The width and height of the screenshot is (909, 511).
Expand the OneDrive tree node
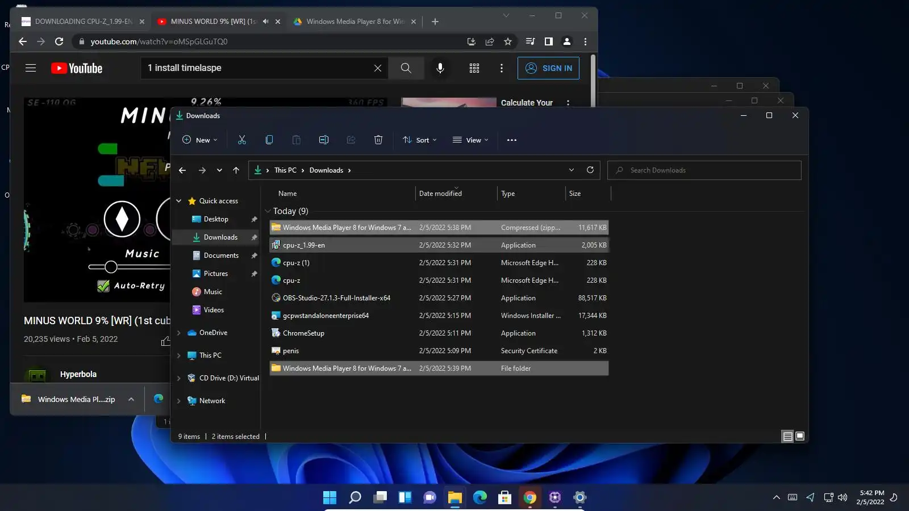(179, 333)
